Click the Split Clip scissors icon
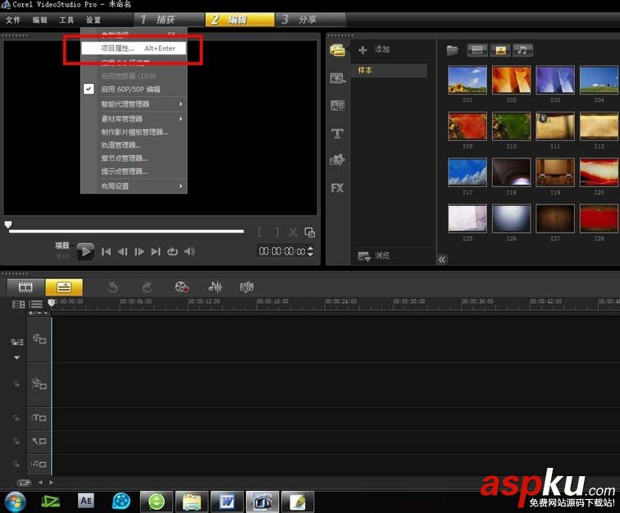Screen dimensions: 620x513 click(293, 232)
